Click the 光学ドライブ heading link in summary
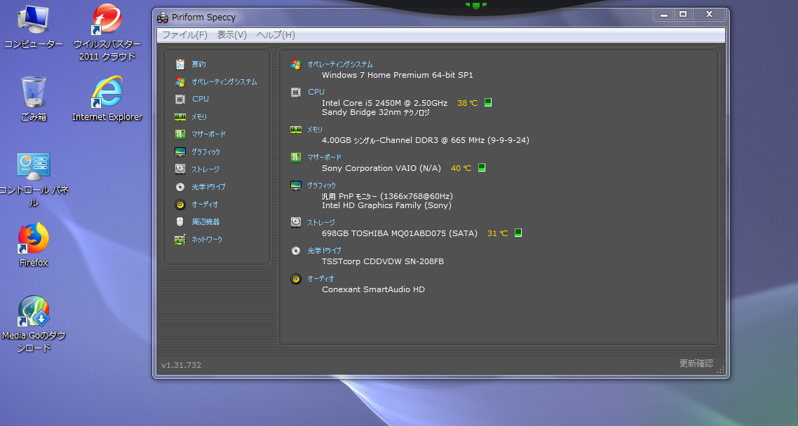Viewport: 798px width, 426px height. [324, 251]
